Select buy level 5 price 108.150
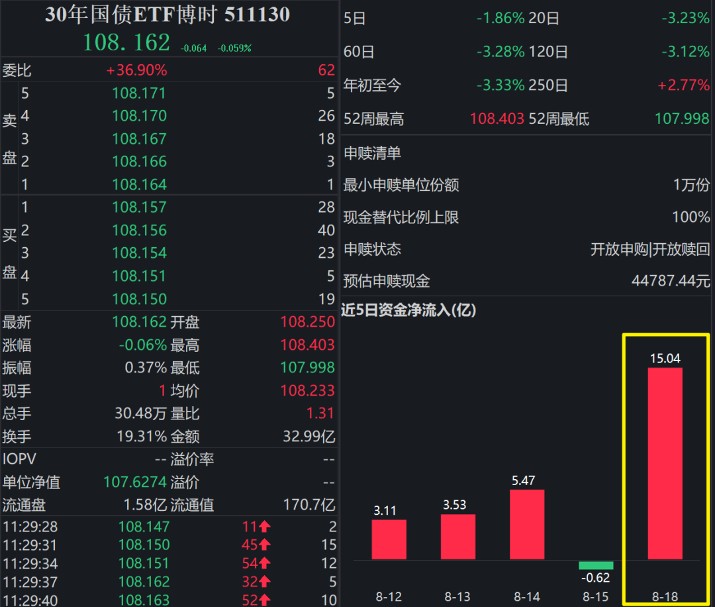The height and width of the screenshot is (607, 715). click(x=139, y=299)
